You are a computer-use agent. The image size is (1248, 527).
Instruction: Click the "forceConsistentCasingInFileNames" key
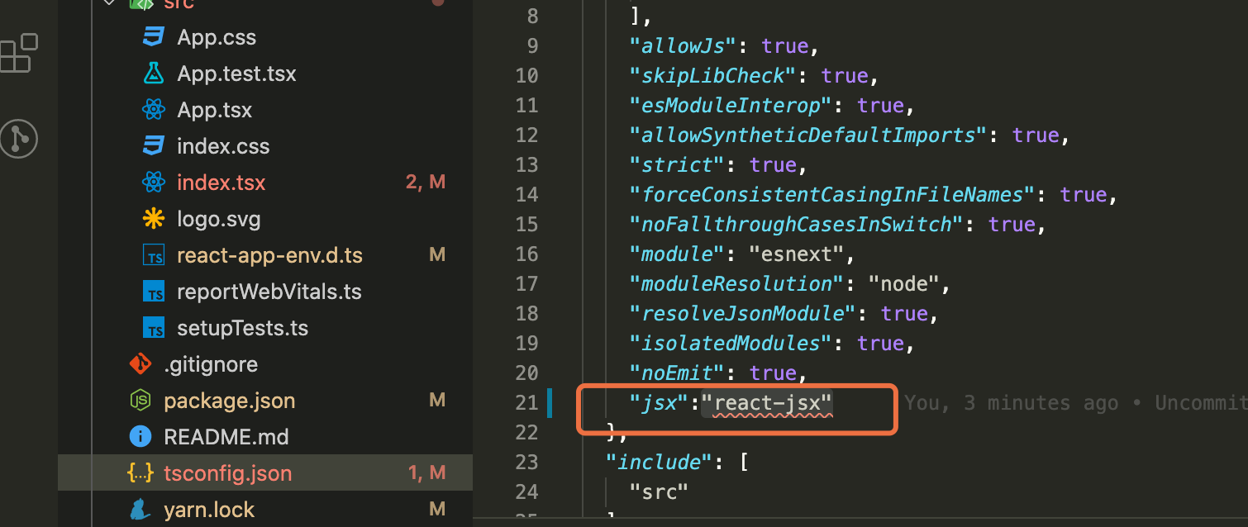pos(832,194)
